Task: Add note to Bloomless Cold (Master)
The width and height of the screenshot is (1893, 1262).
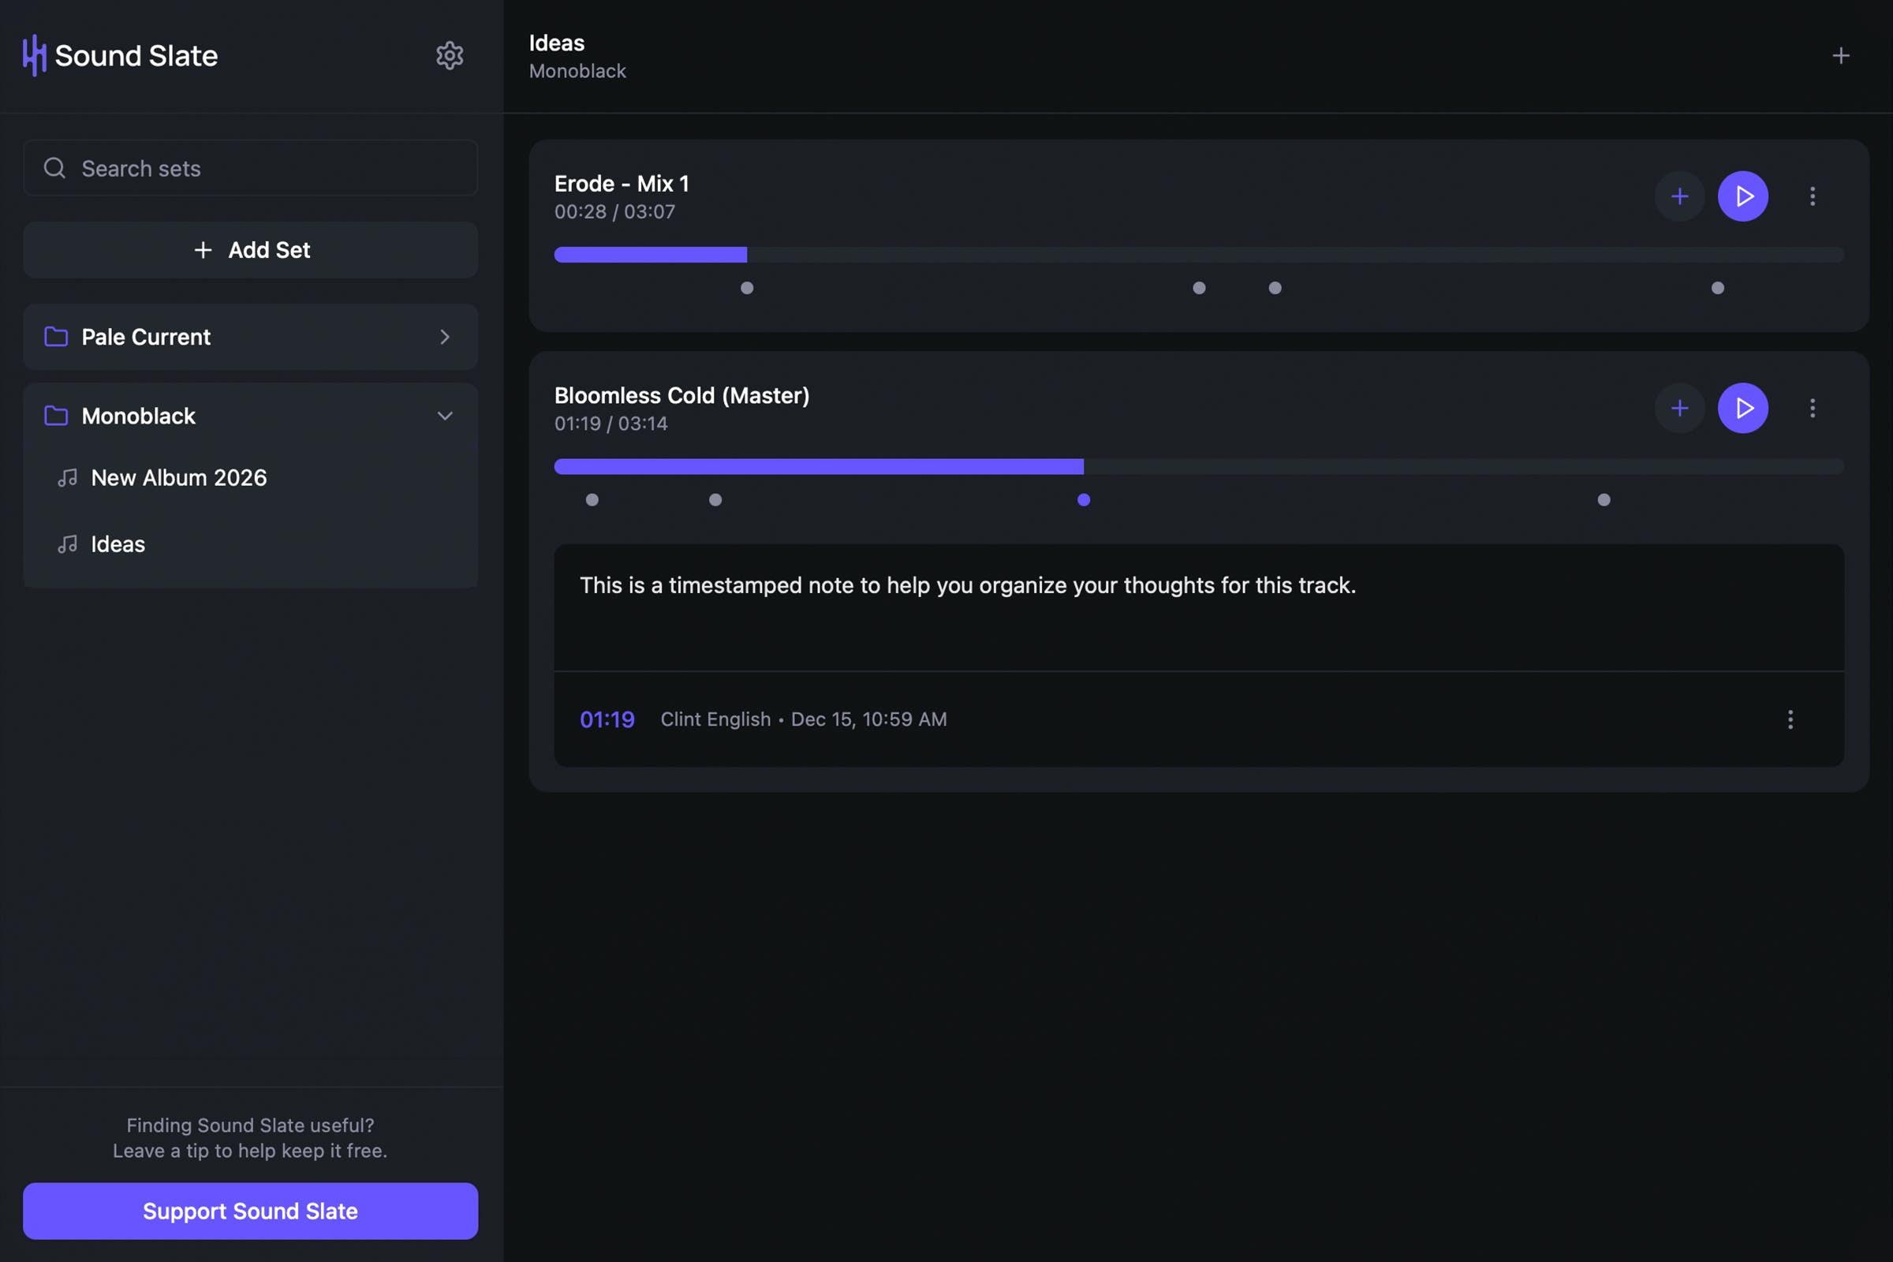Action: tap(1679, 408)
